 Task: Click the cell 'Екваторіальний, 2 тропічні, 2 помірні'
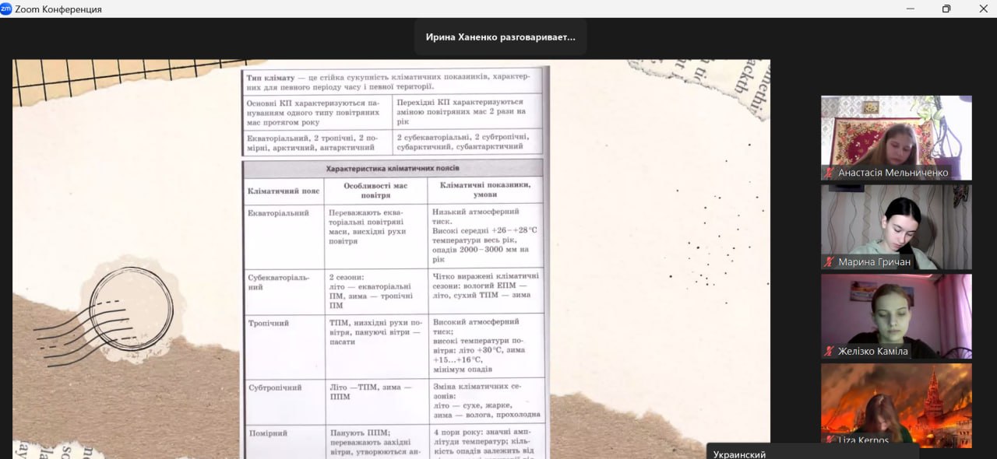[x=317, y=142]
